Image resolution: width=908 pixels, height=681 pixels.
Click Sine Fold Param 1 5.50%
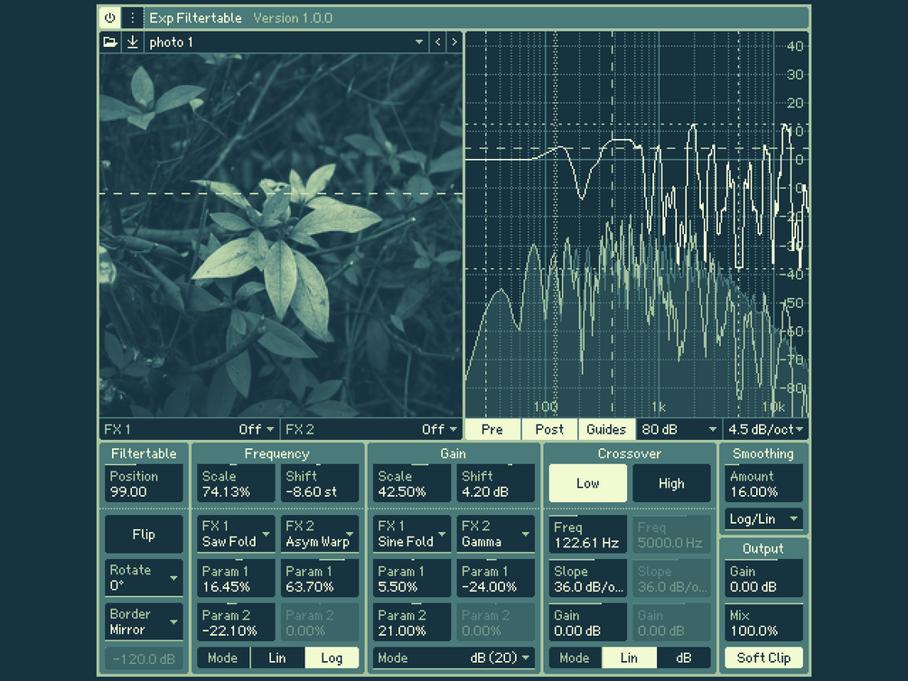[x=412, y=578]
